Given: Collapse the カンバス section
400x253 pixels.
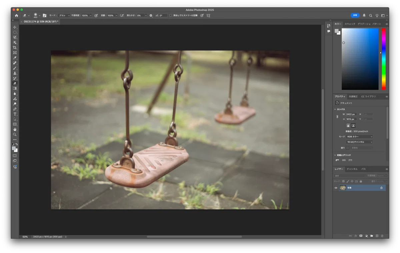Looking at the screenshot, I should pos(335,109).
